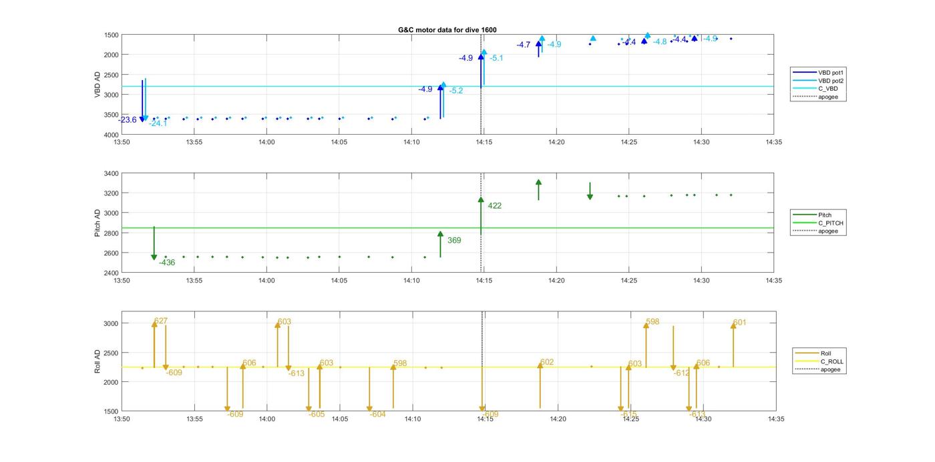The height and width of the screenshot is (462, 935).
Task: Click the green arrowhead beside the "422" label
Action: tap(481, 200)
